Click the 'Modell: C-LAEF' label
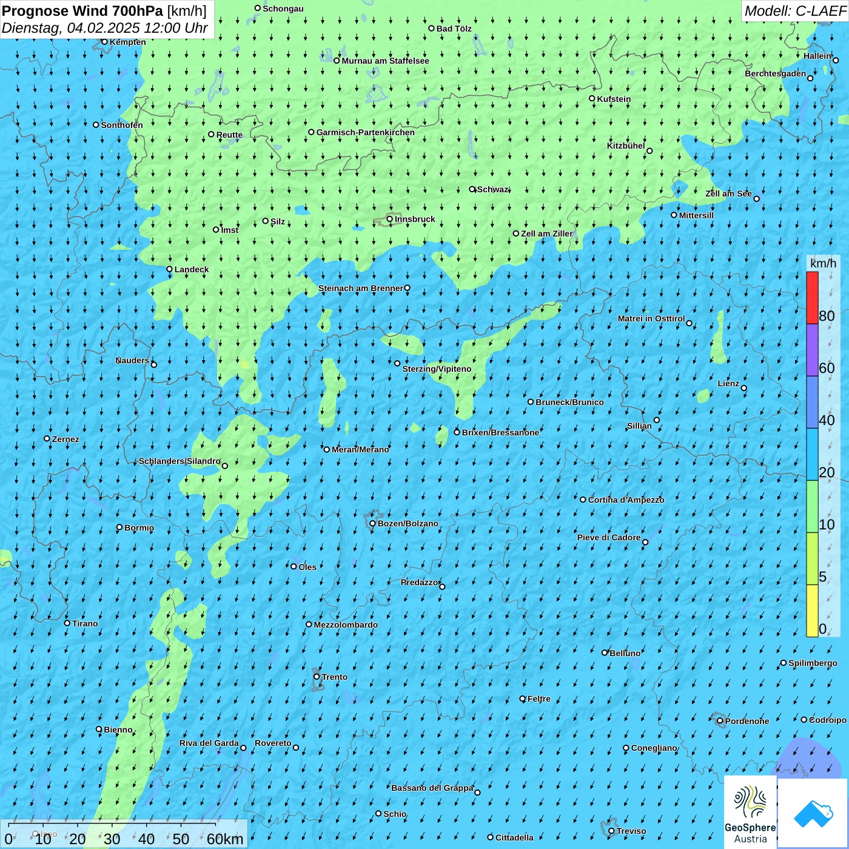 (x=795, y=11)
